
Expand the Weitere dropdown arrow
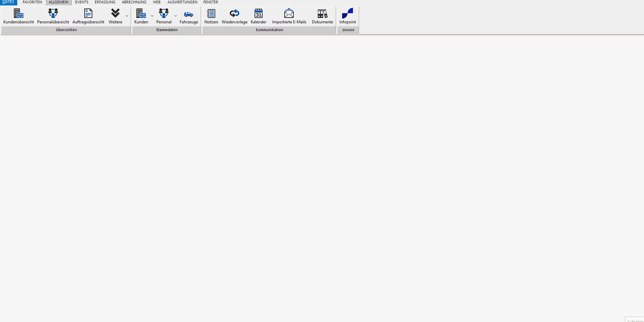click(127, 16)
